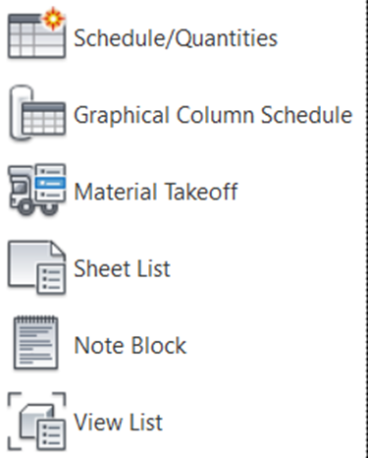Click the Graphical Column Schedule icon
Screen dimensions: 368x458
pyautogui.click(x=36, y=112)
